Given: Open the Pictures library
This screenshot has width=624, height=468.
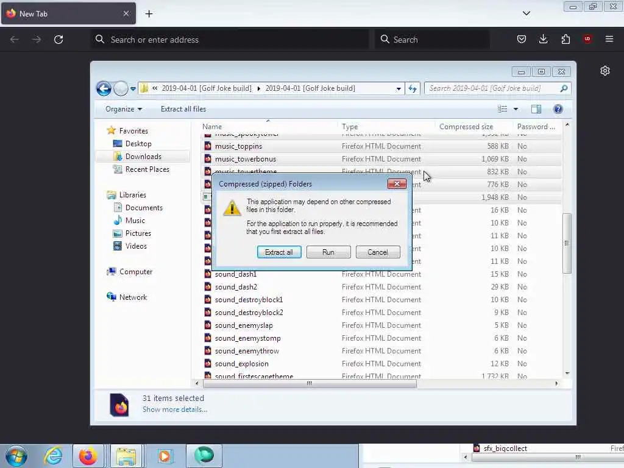Looking at the screenshot, I should (x=138, y=233).
